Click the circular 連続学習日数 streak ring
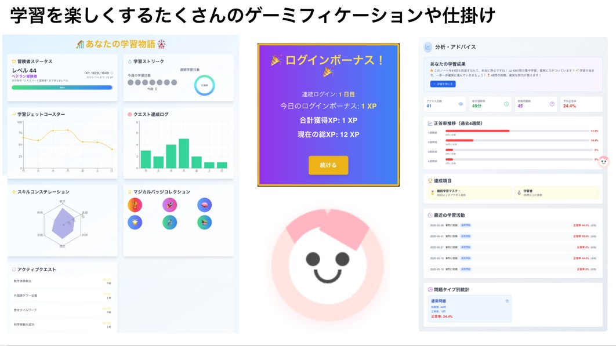 click(204, 85)
